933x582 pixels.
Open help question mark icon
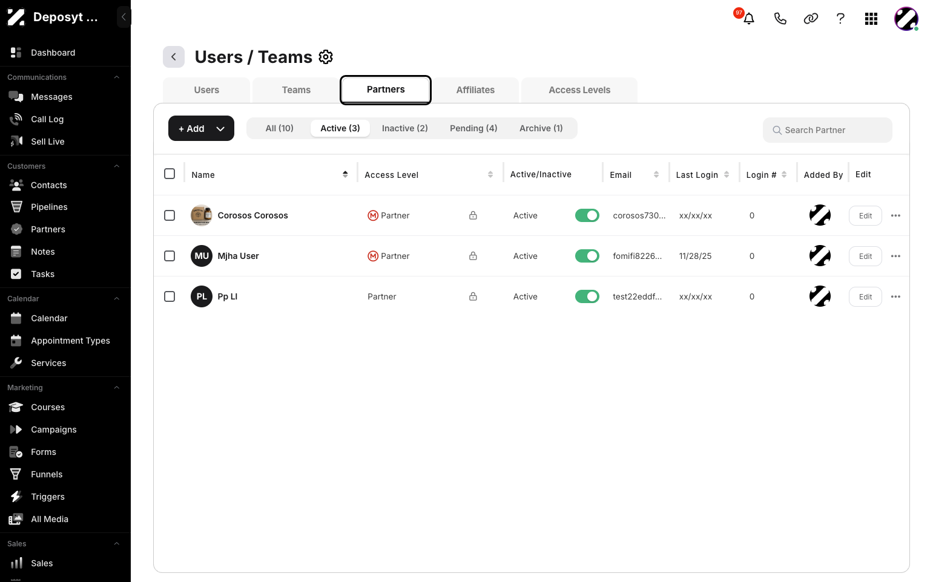pos(840,19)
